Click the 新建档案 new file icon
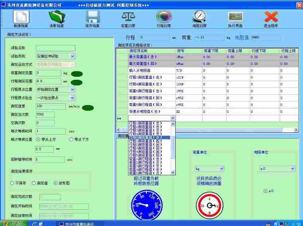 (21, 18)
